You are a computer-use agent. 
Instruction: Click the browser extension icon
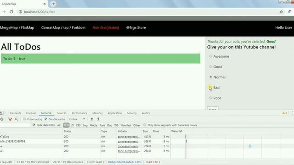click(x=290, y=12)
